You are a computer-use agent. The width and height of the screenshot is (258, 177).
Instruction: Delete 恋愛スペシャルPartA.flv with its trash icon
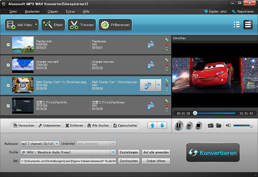click(167, 105)
